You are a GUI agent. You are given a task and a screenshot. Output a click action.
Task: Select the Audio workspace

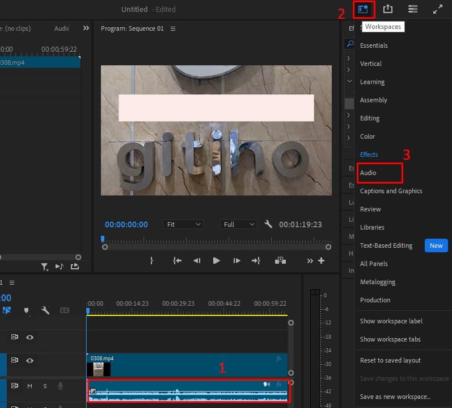coord(368,173)
